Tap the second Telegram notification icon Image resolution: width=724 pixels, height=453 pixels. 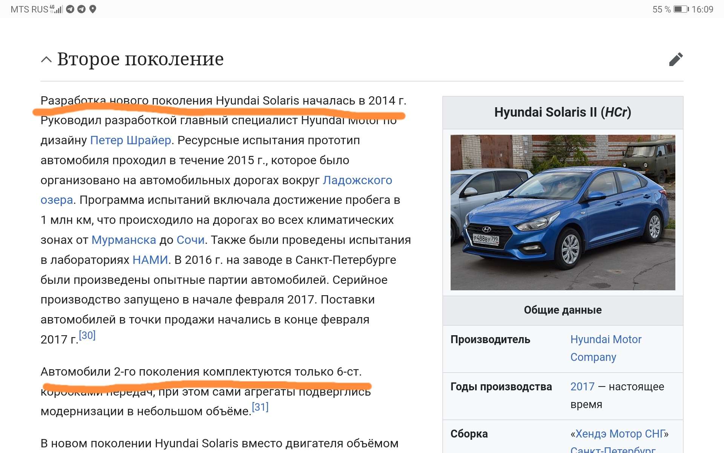[81, 9]
